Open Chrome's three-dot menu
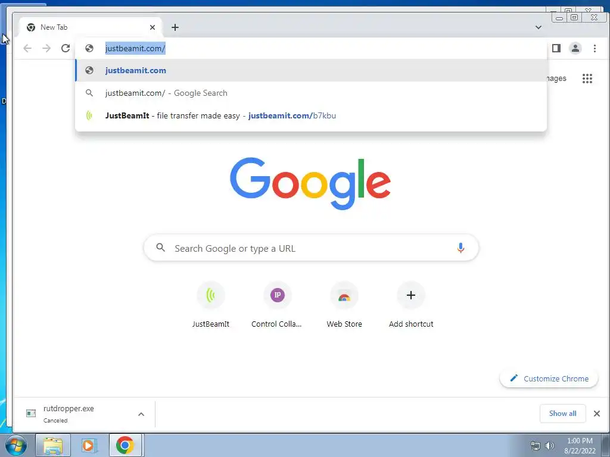Image resolution: width=610 pixels, height=457 pixels. (595, 48)
